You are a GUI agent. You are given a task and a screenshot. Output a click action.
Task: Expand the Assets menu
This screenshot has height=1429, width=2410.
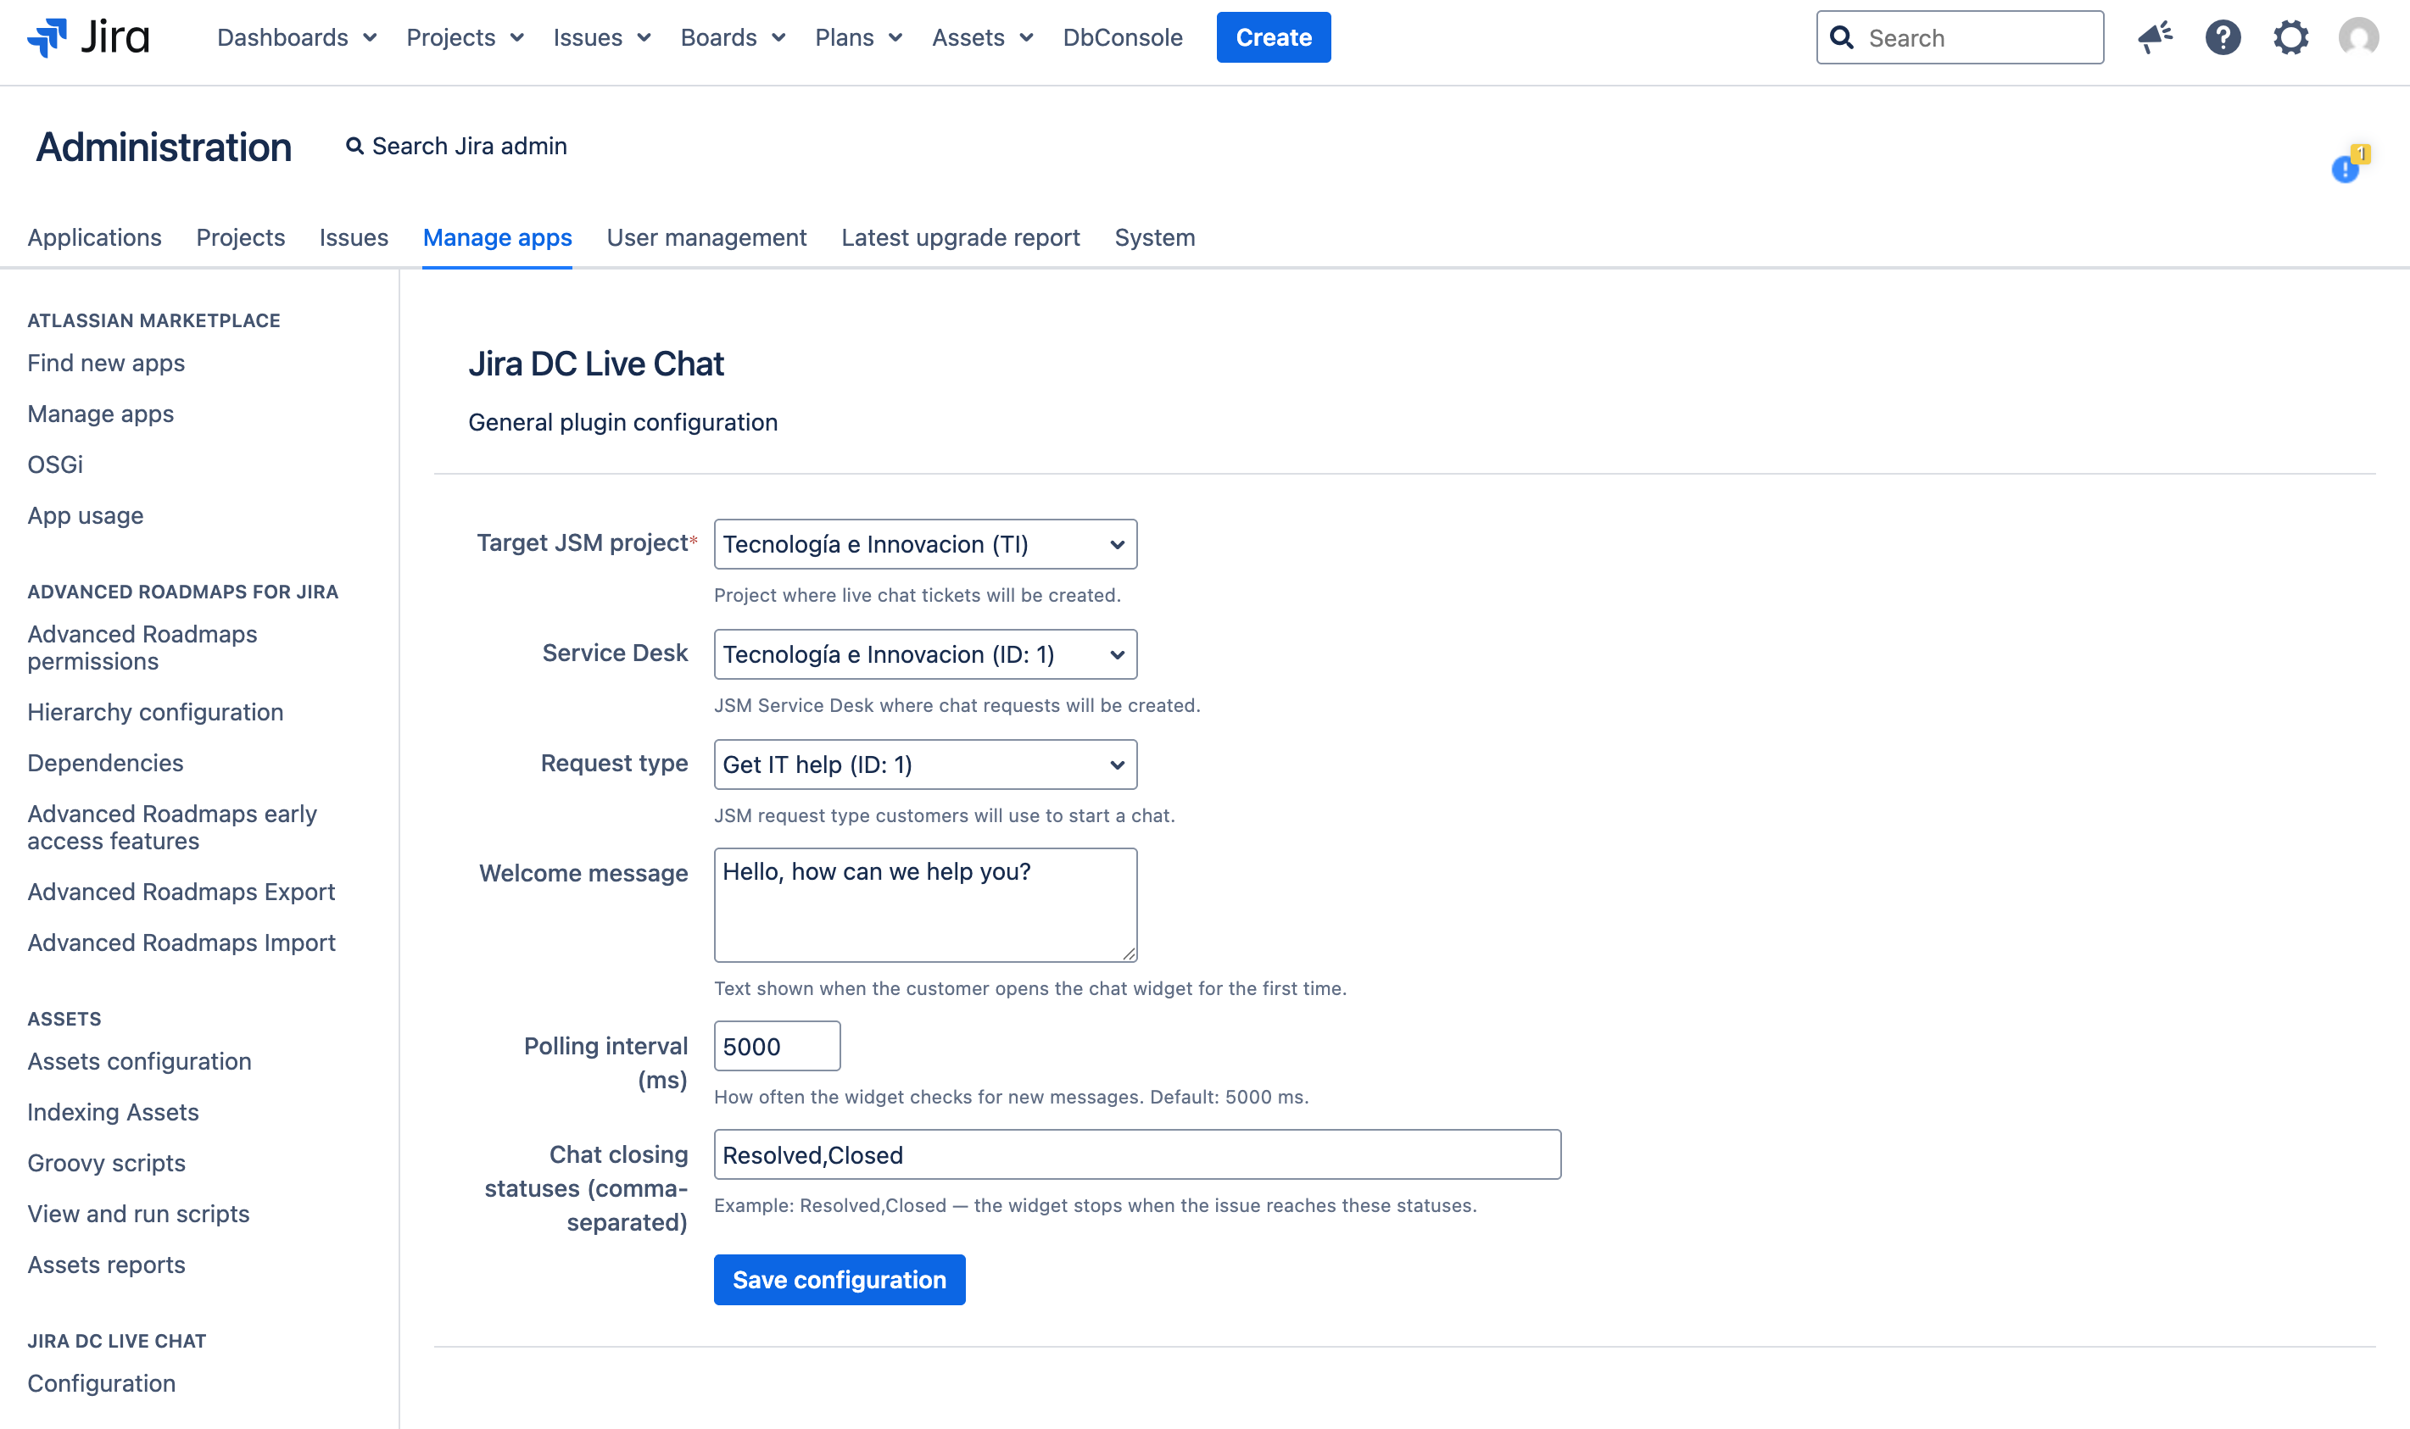click(x=983, y=37)
